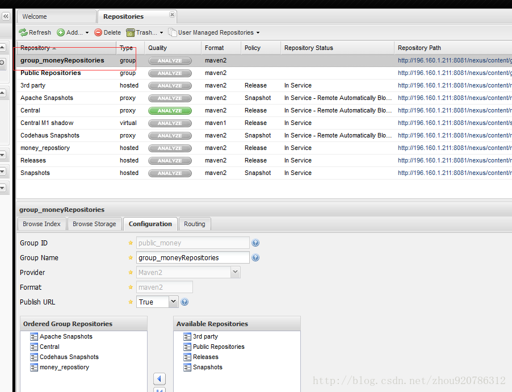
Task: Show help for Publish URL field
Action: pos(184,302)
